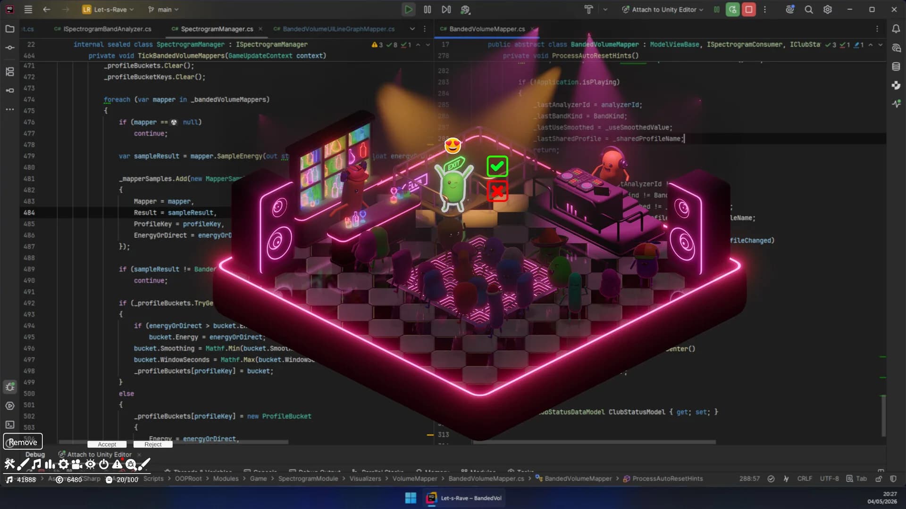Switch to ISpectrogramBandAnalyzer.cs tab
The image size is (906, 509).
pos(102,29)
